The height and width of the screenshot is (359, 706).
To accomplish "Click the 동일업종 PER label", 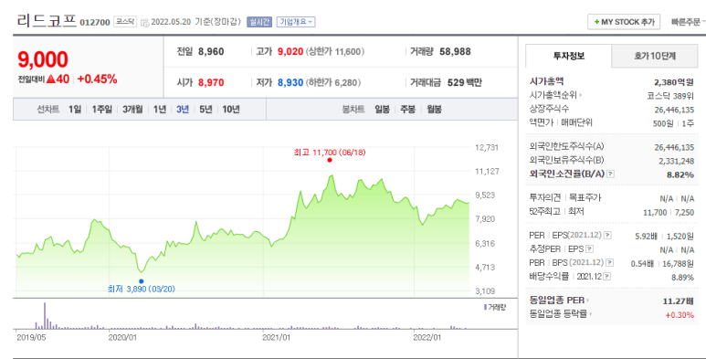I will [x=557, y=300].
